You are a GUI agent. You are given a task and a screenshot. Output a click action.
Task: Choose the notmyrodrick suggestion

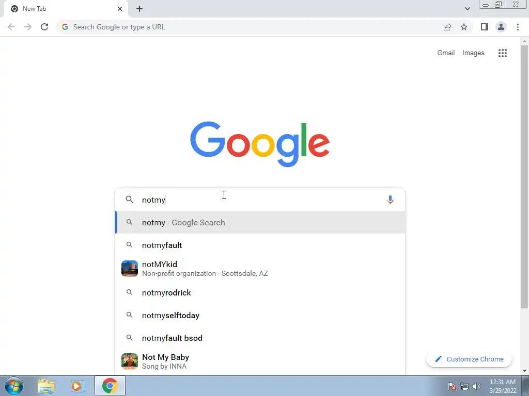coord(260,293)
